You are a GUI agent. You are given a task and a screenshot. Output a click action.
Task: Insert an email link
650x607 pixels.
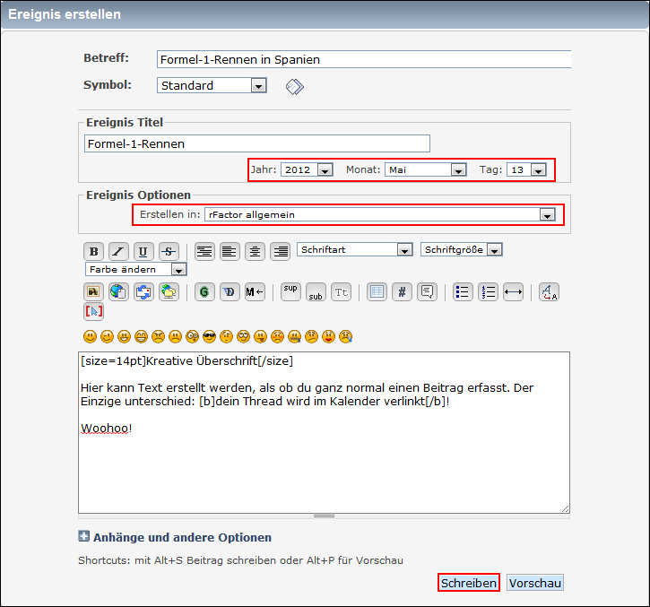(x=143, y=292)
